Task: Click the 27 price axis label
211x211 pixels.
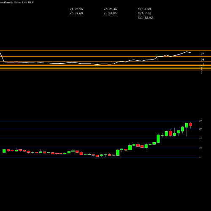Action: (x=200, y=121)
